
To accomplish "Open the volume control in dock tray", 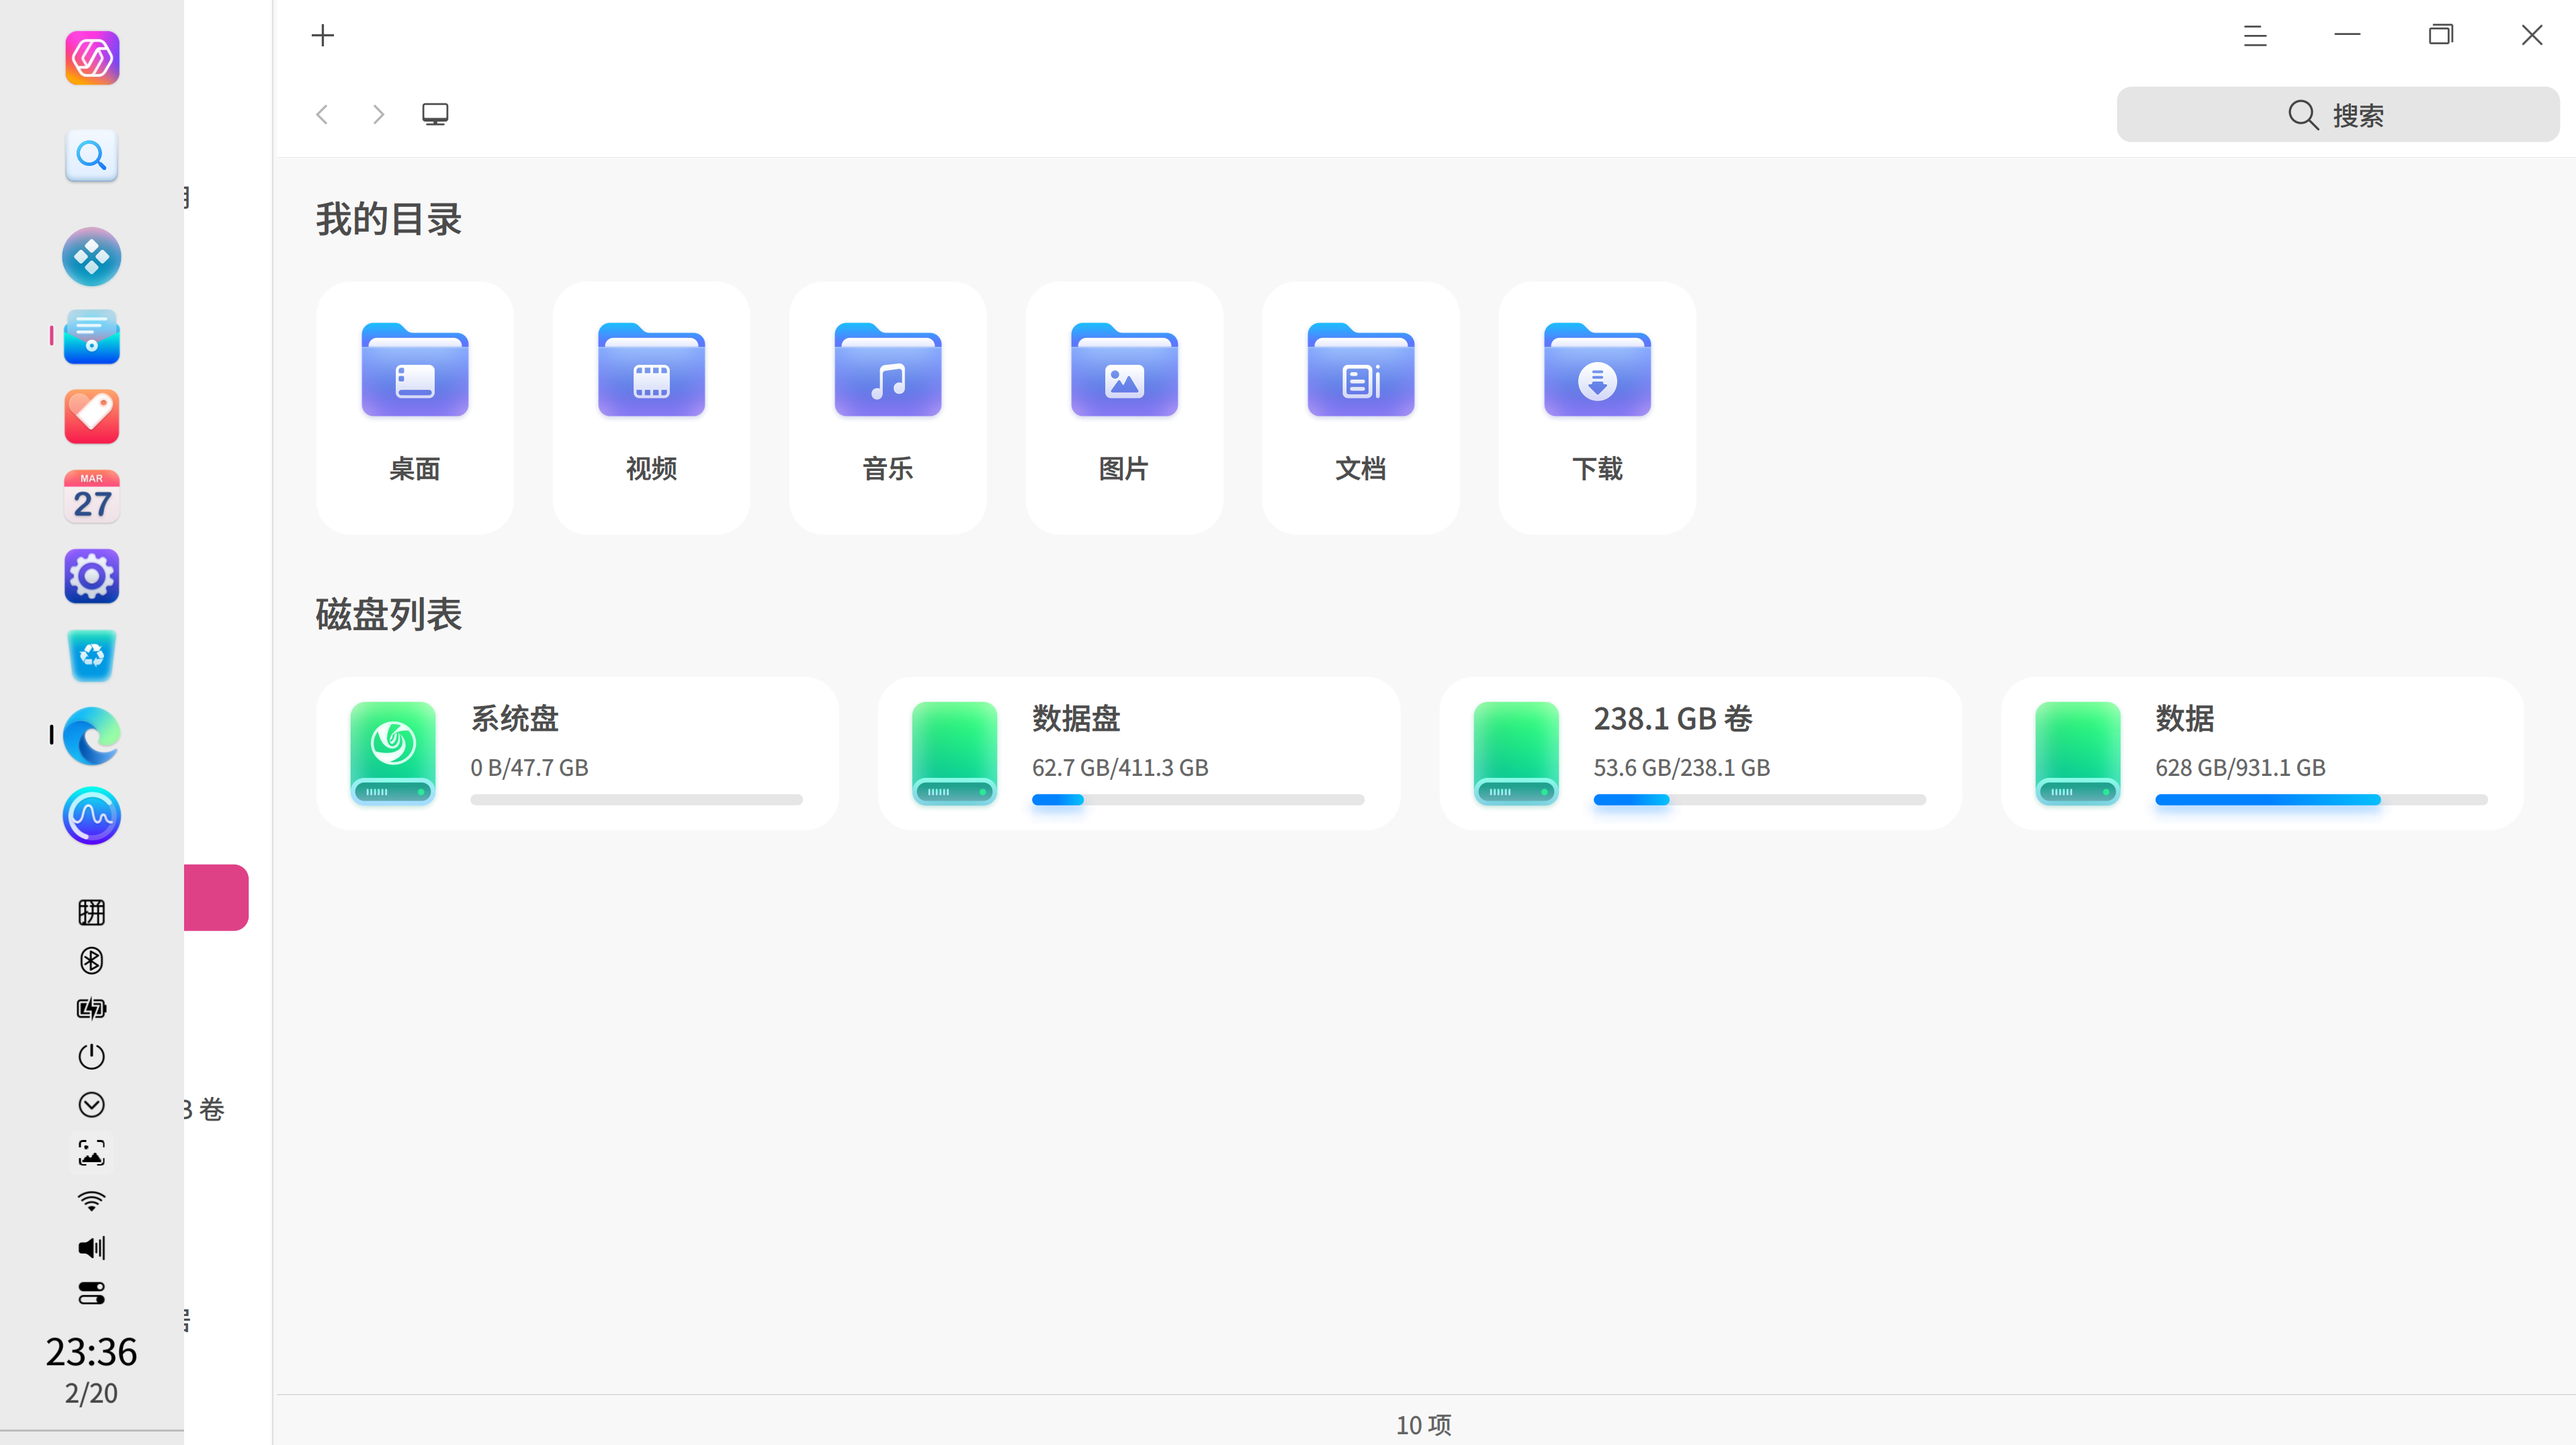I will pos(91,1247).
